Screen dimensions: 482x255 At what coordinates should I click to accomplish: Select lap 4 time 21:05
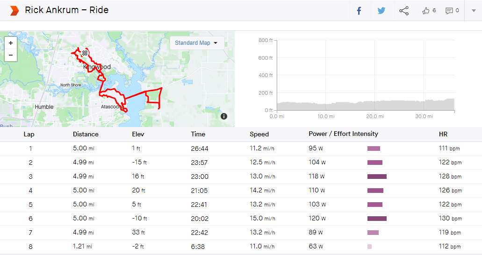199,191
